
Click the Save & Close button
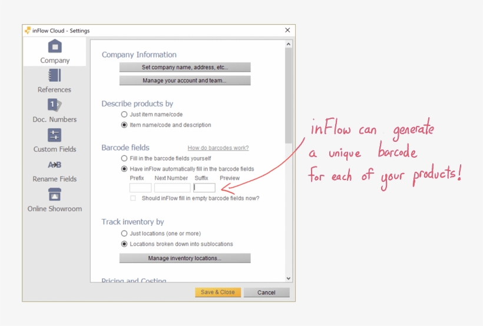pos(218,292)
